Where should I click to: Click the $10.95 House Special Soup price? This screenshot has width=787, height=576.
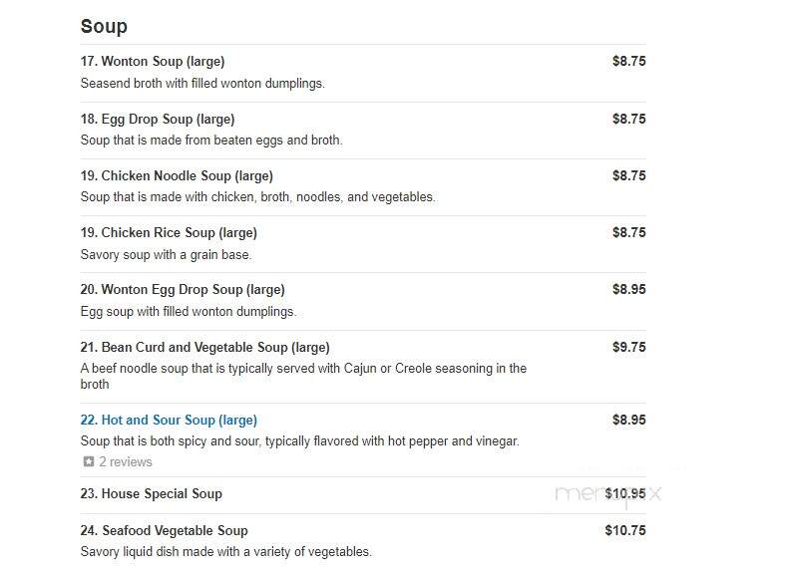[x=625, y=494]
